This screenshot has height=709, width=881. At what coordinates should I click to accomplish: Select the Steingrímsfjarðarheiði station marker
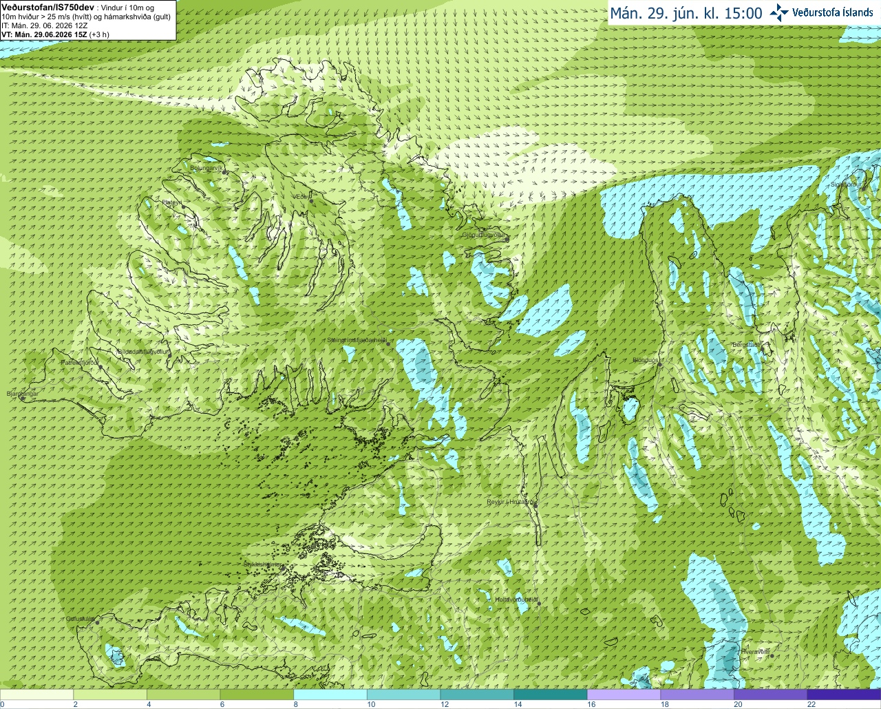(388, 343)
